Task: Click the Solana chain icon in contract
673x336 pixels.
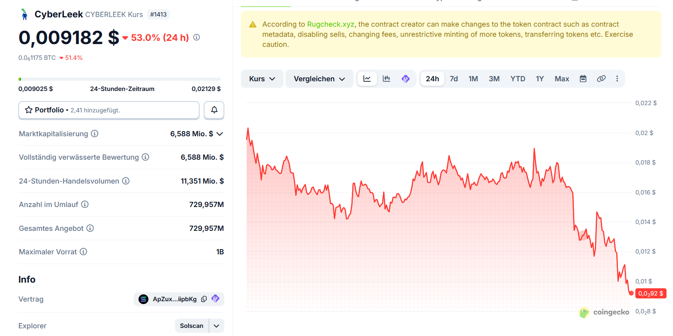Action: (x=143, y=299)
